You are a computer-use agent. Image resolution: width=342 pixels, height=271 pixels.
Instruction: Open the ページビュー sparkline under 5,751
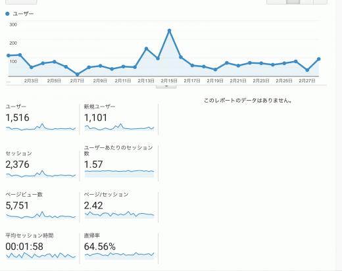tap(41, 215)
